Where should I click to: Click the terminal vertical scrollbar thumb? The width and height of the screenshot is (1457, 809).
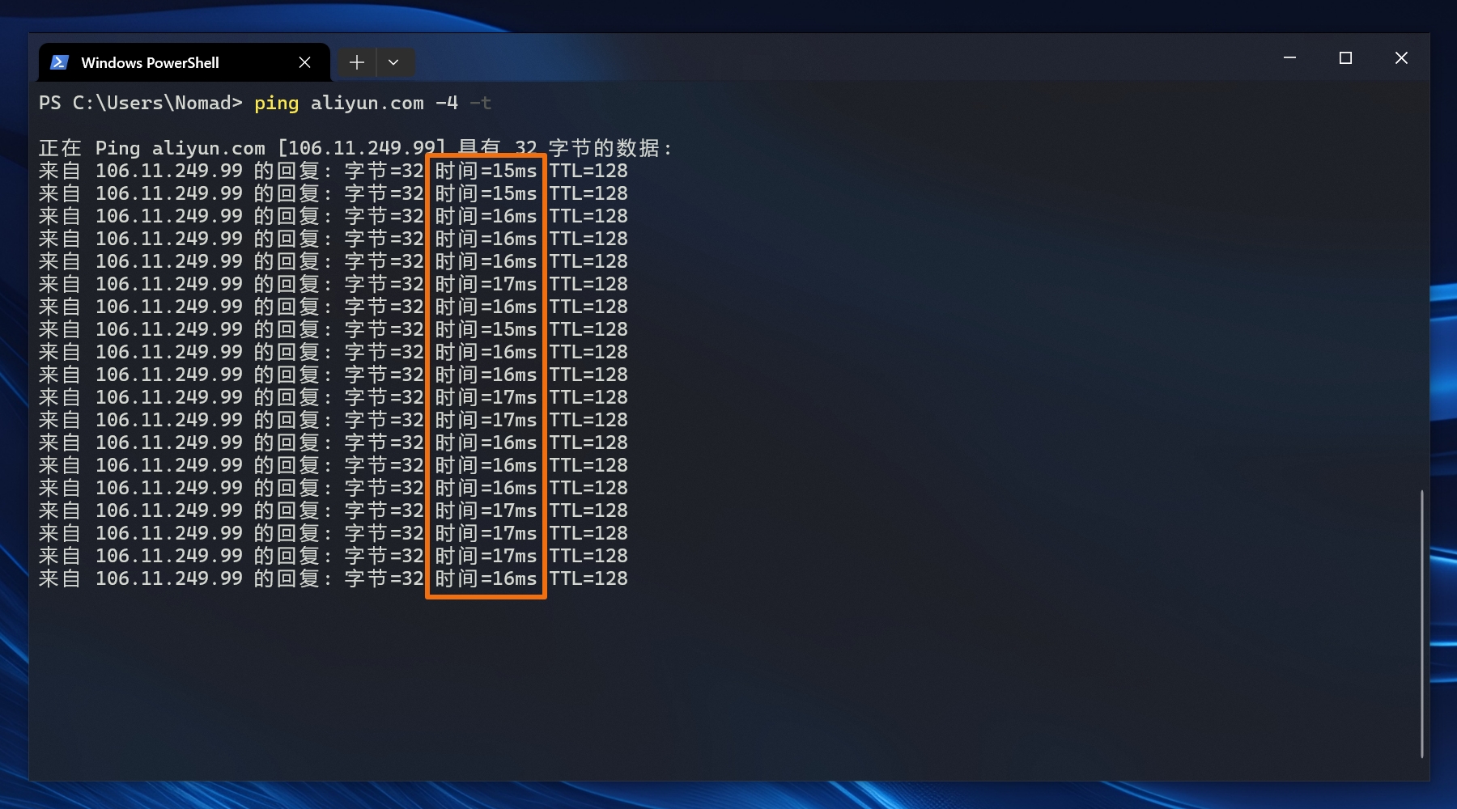pyautogui.click(x=1421, y=623)
